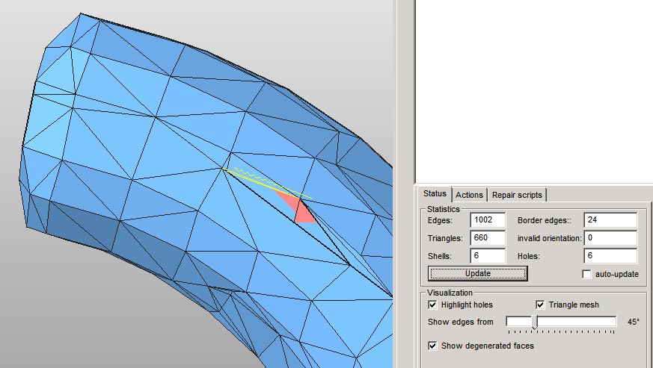Disable Show degenerated faces
This screenshot has width=653, height=368.
432,346
